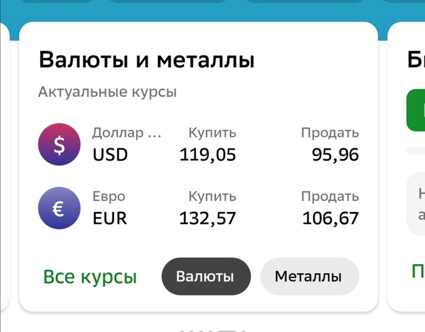Tap the EUR sell rate 106,67

tap(330, 218)
